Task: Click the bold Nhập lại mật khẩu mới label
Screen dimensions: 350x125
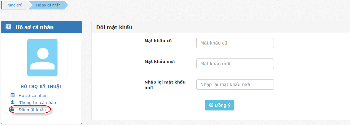Action: pos(165,85)
